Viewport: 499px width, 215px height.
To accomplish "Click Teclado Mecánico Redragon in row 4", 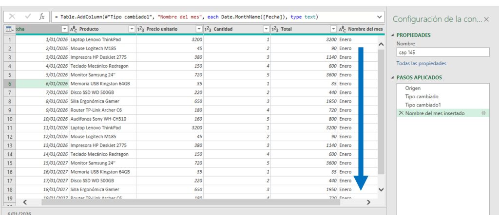I will pos(102,66).
